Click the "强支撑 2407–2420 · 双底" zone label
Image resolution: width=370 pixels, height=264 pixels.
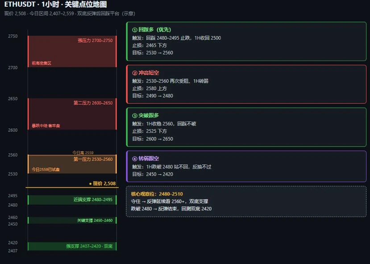(x=89, y=246)
